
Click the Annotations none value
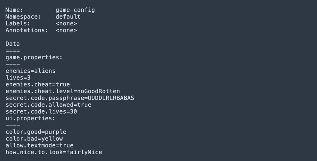point(66,30)
